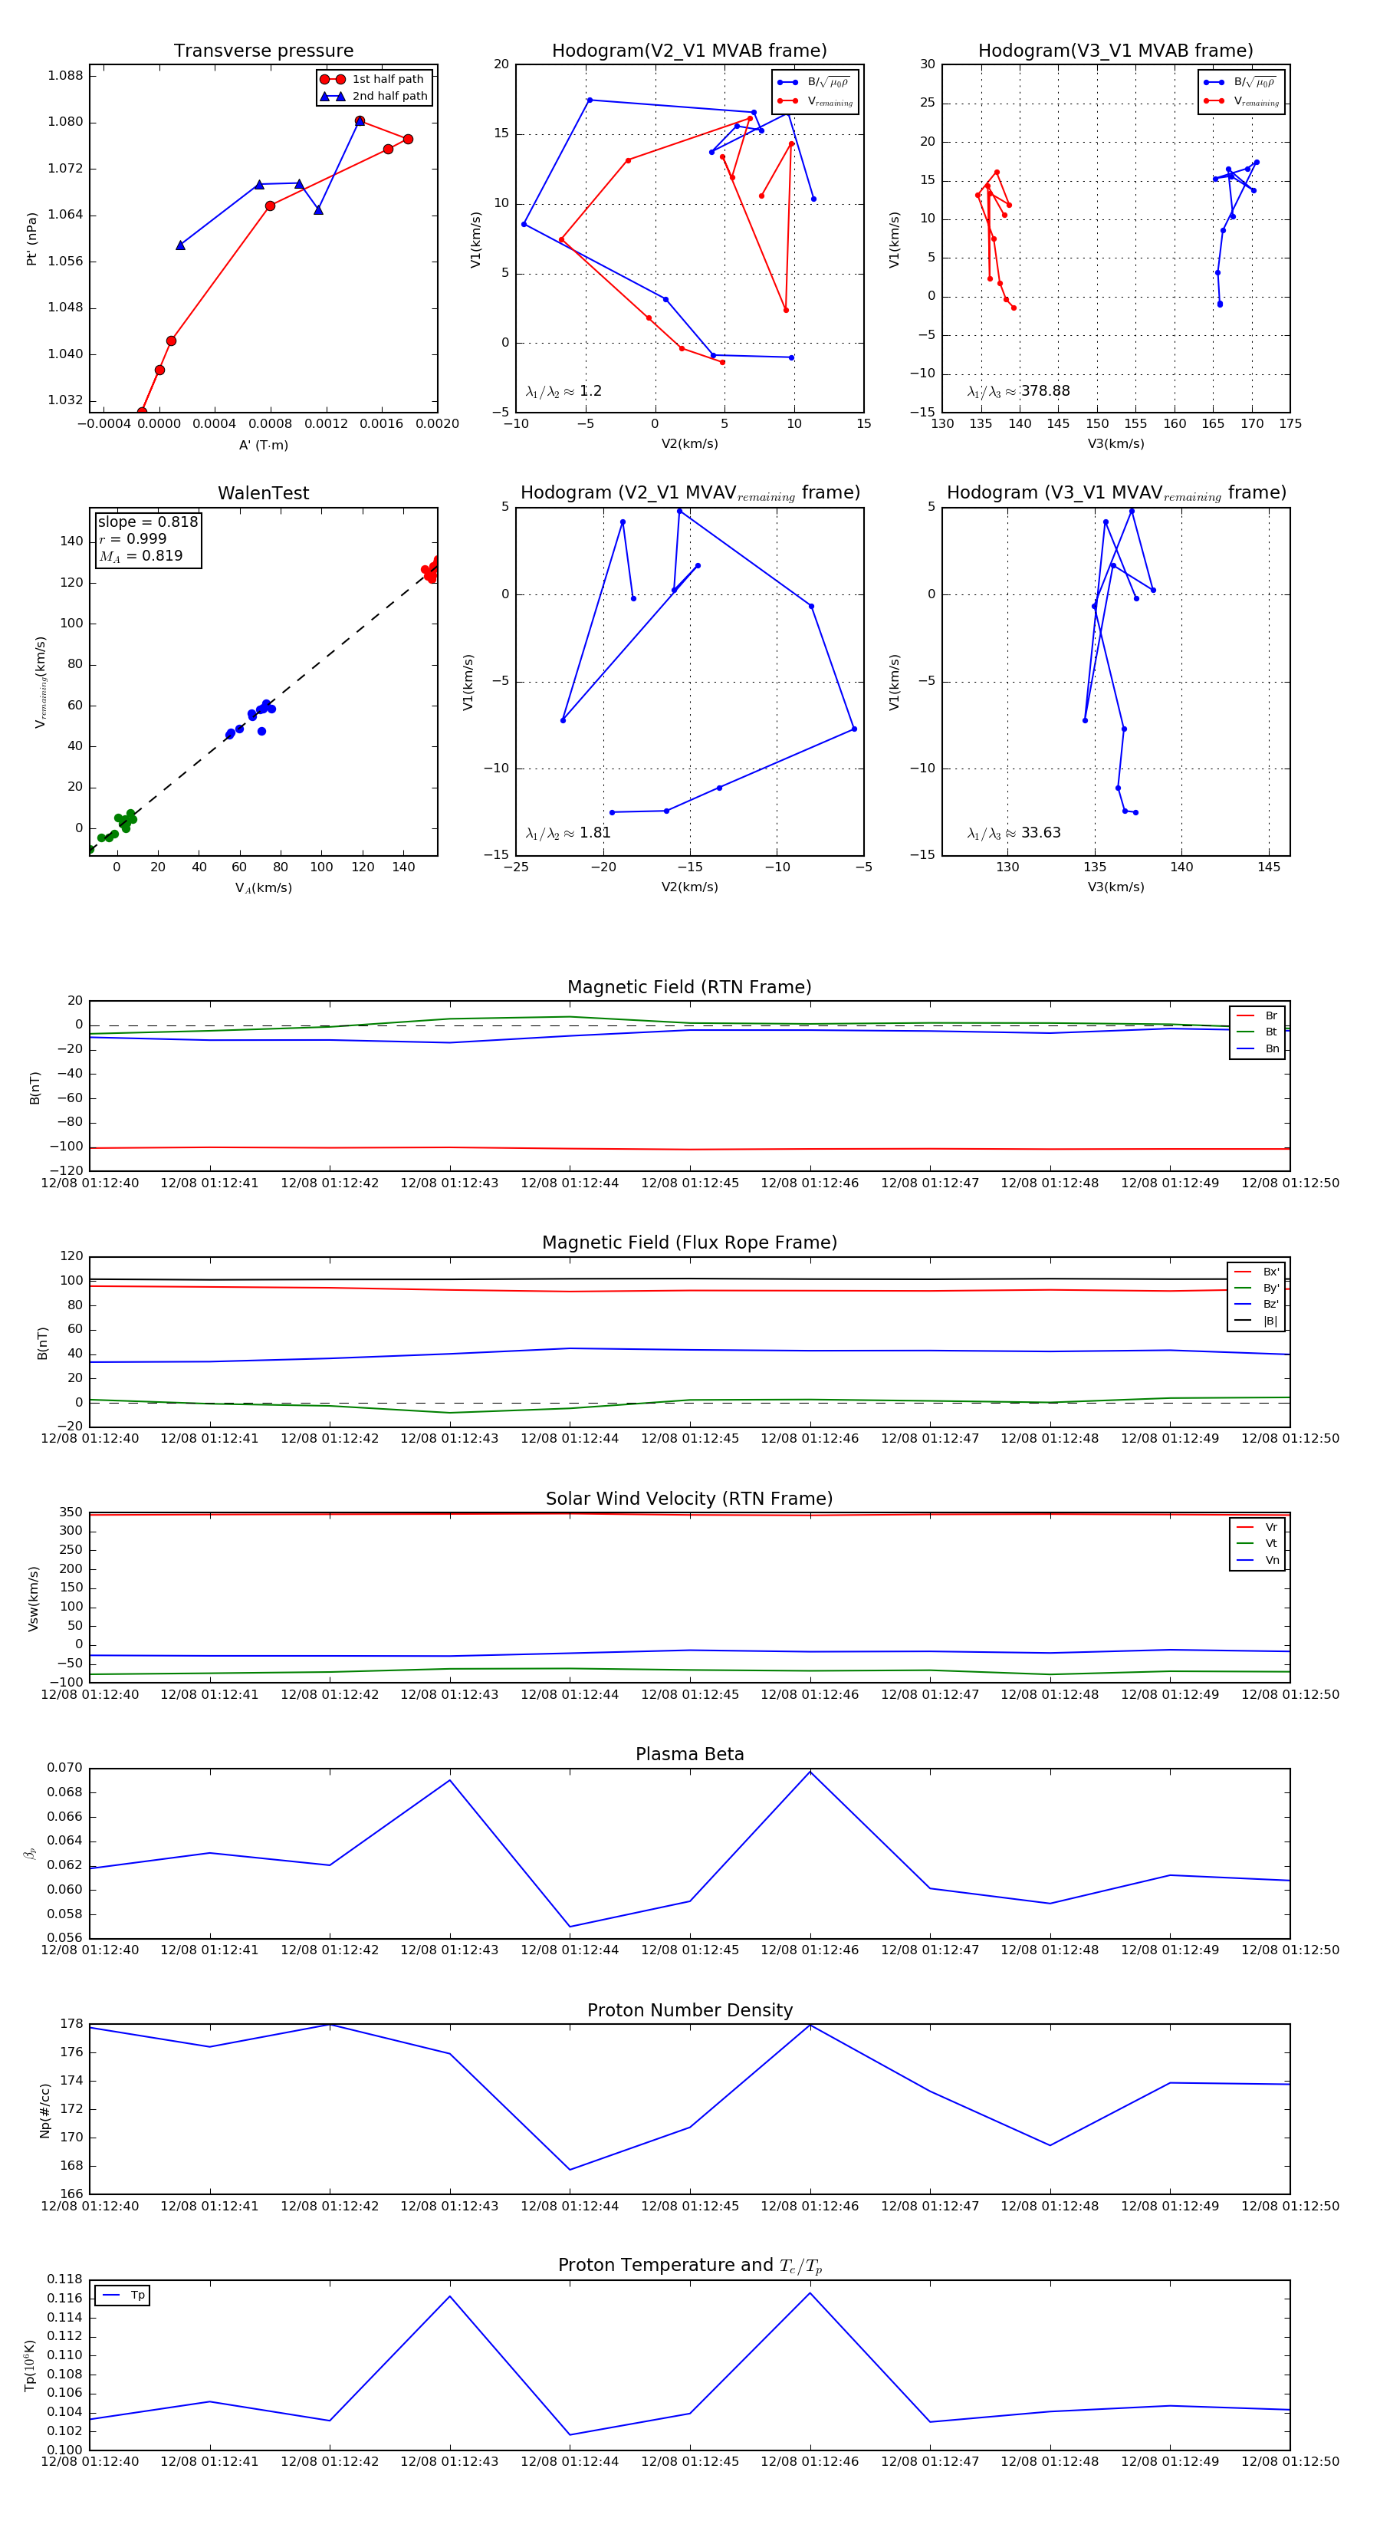Select the "Bn" legend entry
The height and width of the screenshot is (2531, 1380).
point(1257,1049)
